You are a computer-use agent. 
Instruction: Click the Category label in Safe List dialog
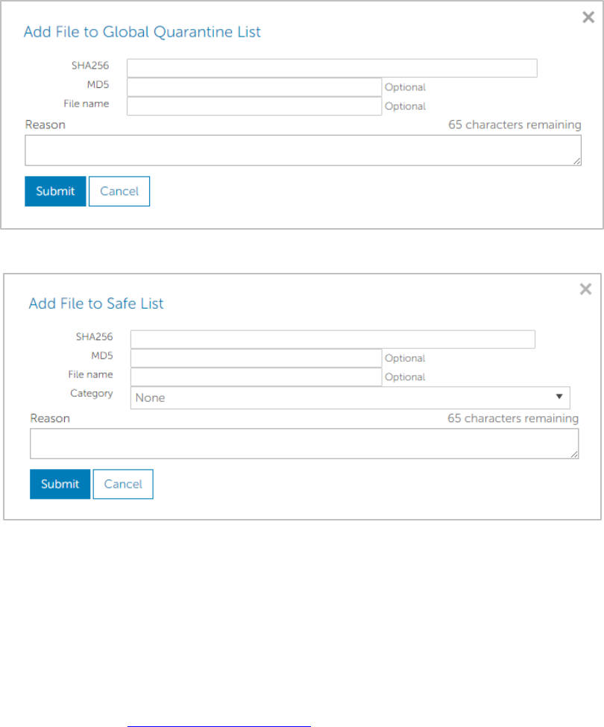[x=91, y=393]
